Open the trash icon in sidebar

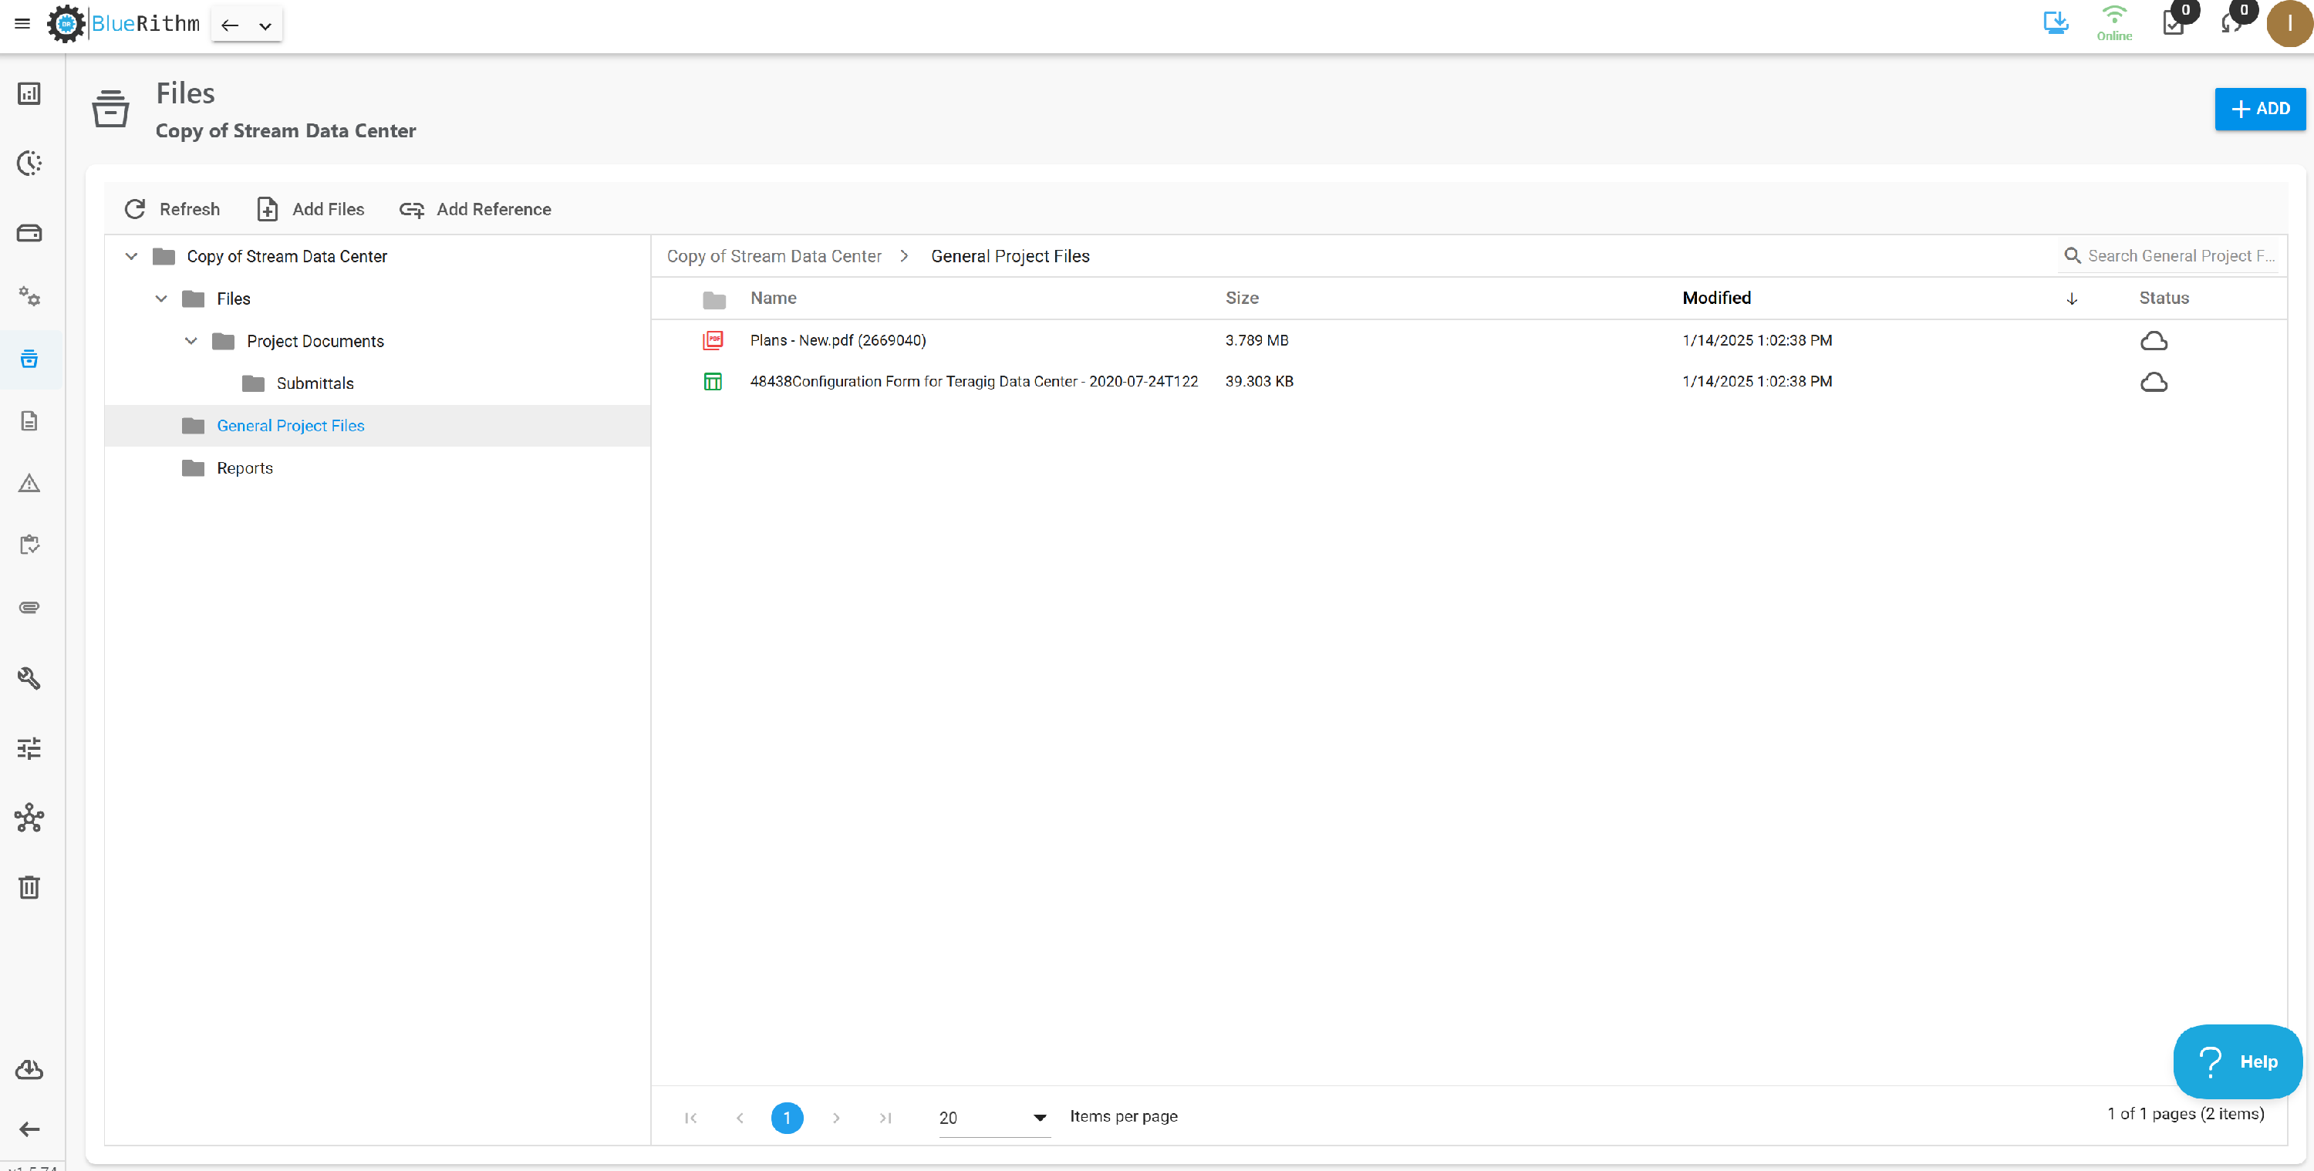[29, 887]
